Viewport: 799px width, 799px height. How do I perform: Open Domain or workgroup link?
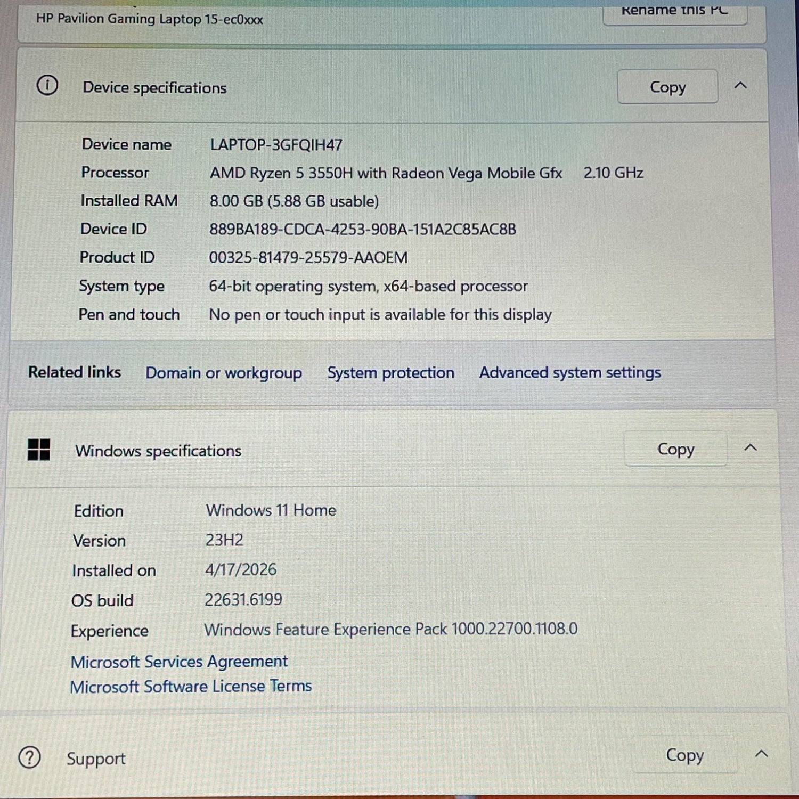224,373
